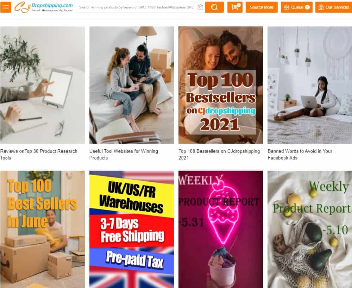Open the Our Services button
The width and height of the screenshot is (352, 288).
(x=334, y=7)
